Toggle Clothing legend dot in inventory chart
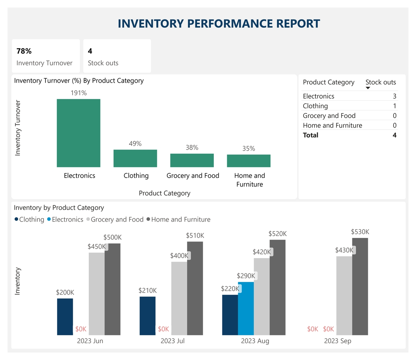The image size is (416, 360). pyautogui.click(x=16, y=219)
